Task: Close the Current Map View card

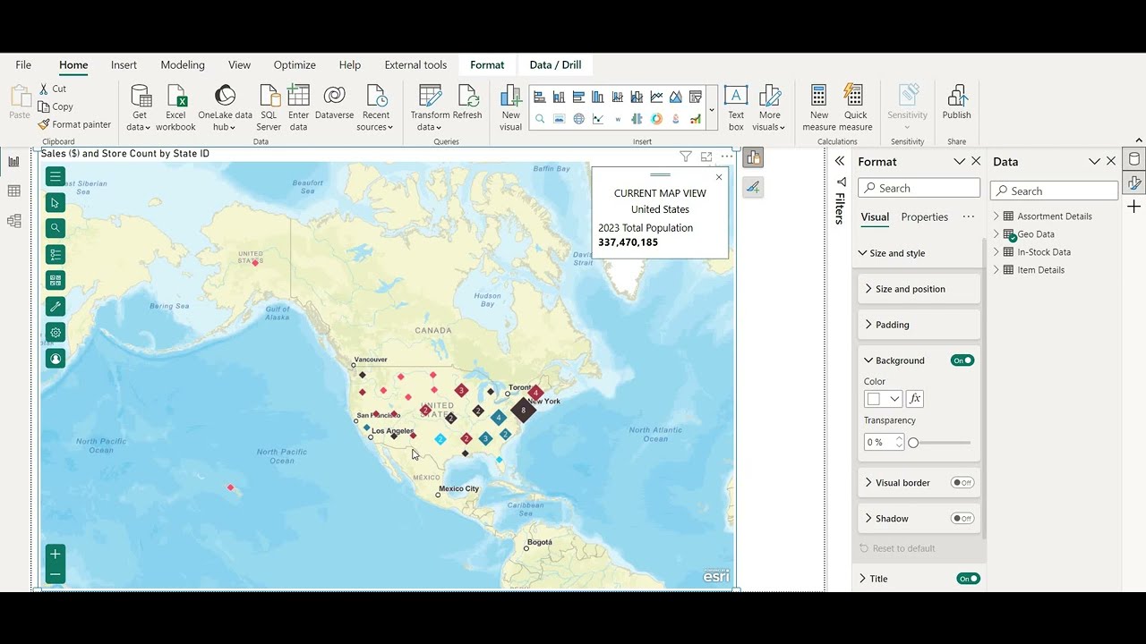Action: [719, 177]
